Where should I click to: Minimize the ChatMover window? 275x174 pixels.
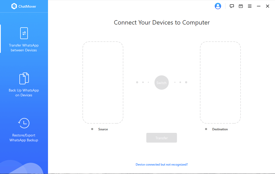coord(259,6)
